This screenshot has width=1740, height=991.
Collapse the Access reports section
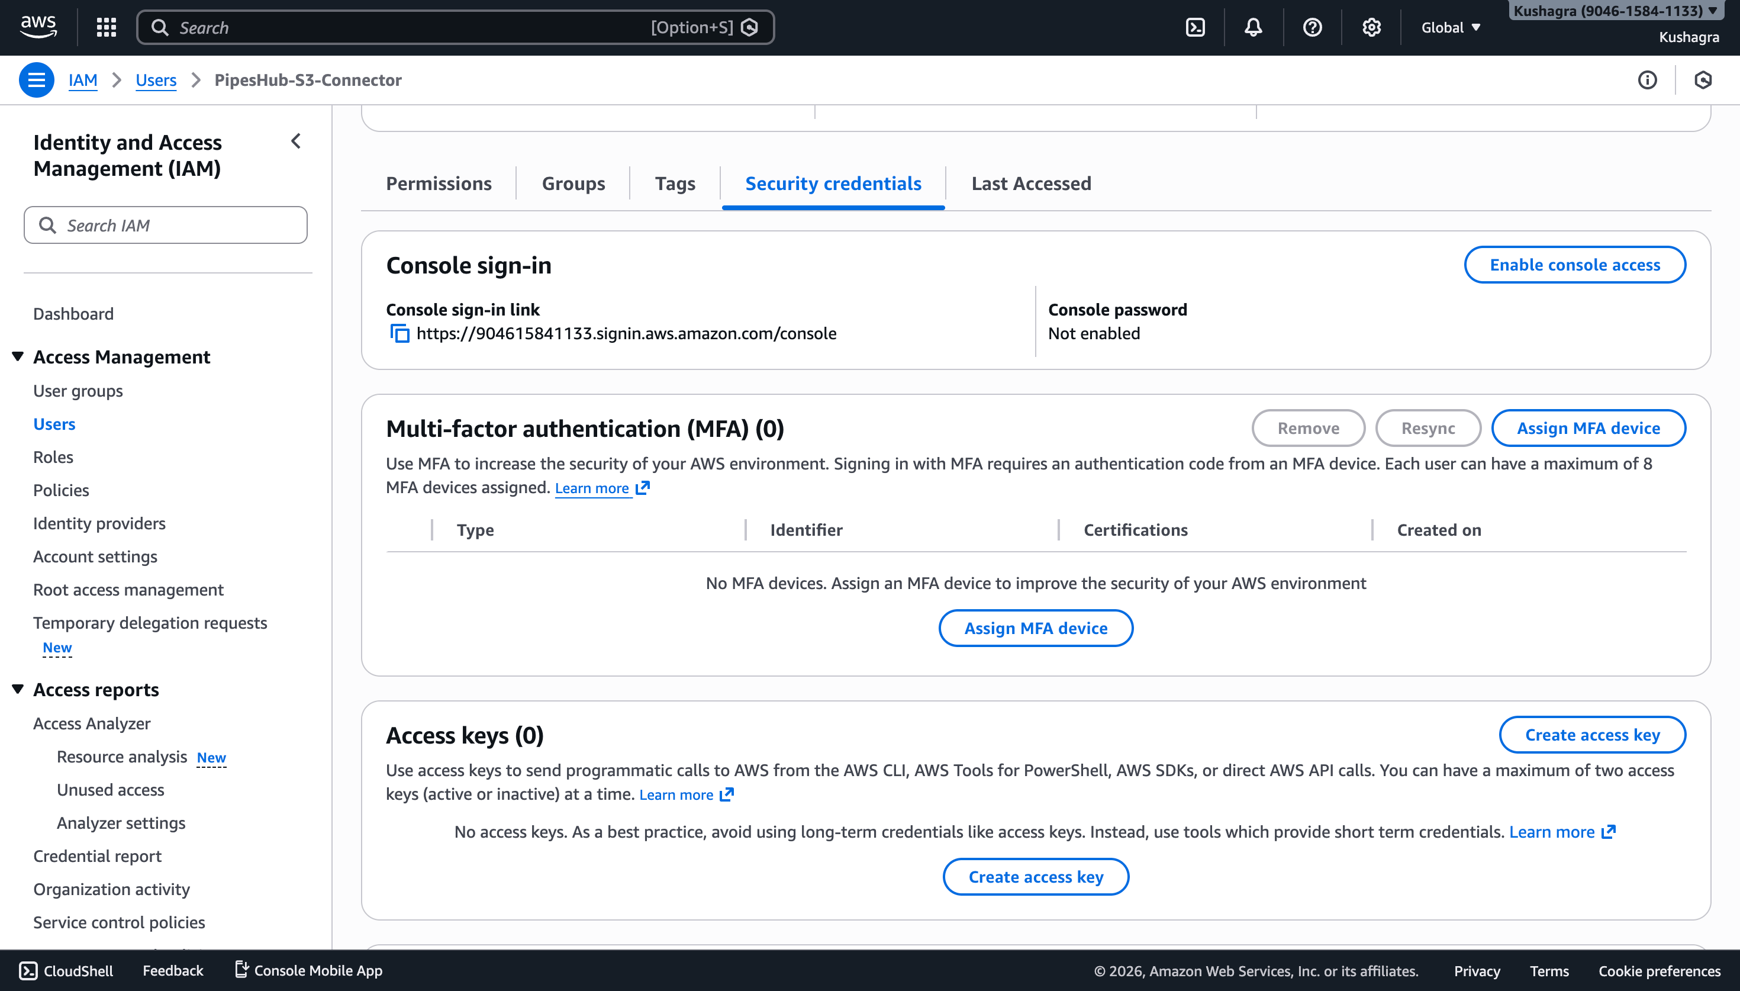pyautogui.click(x=18, y=690)
